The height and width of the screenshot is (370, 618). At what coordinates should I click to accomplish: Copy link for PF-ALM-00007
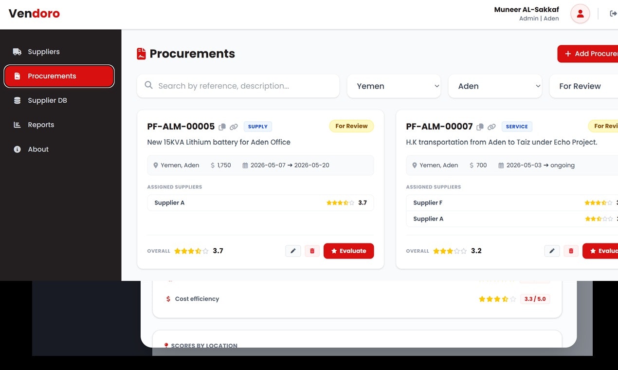tap(491, 127)
